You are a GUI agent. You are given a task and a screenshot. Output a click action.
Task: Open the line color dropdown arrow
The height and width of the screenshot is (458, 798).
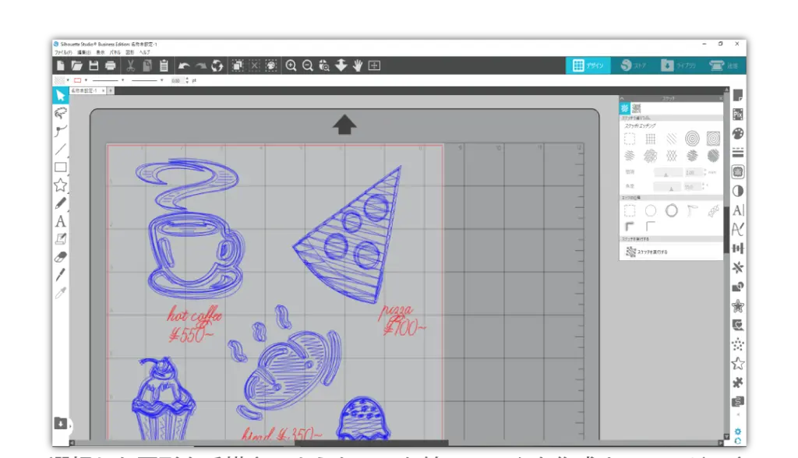point(86,80)
